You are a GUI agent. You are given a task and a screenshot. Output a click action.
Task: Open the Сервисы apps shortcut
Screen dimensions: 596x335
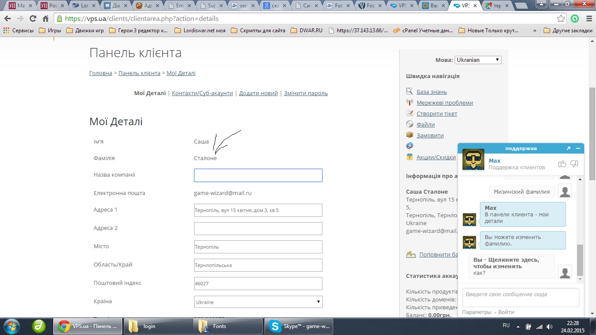[18, 31]
